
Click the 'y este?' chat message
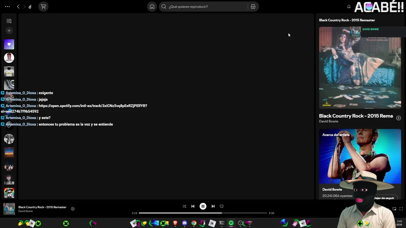point(44,118)
